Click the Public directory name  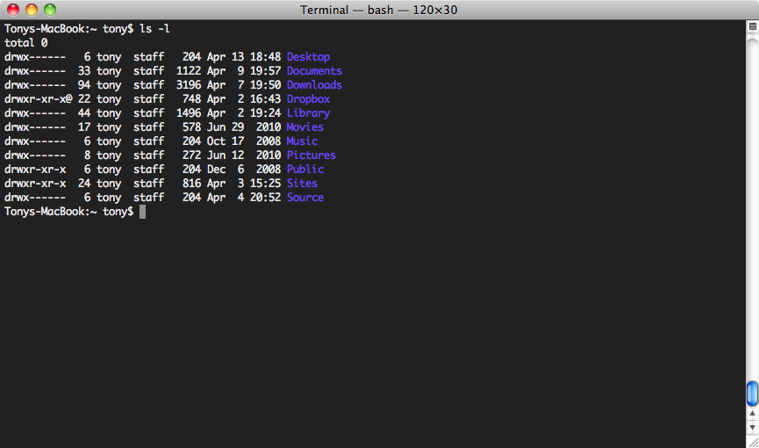(x=305, y=170)
